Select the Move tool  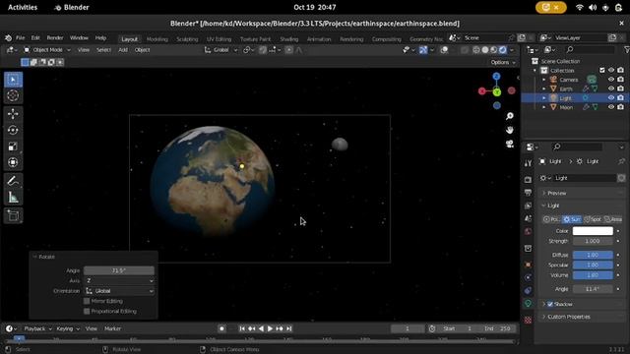click(13, 114)
